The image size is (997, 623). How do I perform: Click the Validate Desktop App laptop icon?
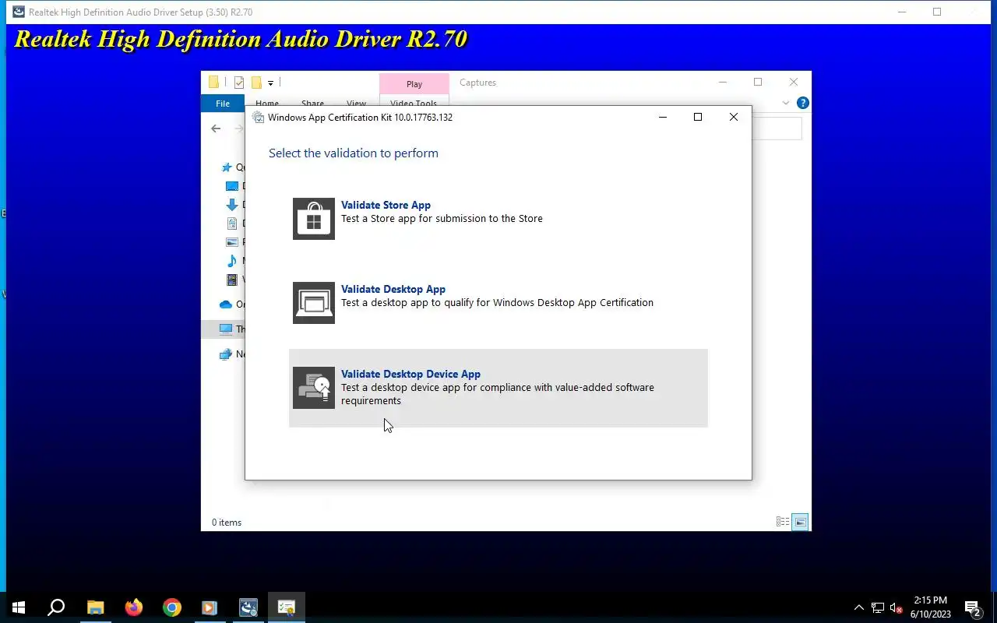coord(314,302)
